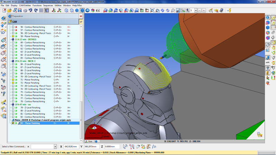Click the User tab below viewport
276x155 pixels.
click(x=89, y=141)
